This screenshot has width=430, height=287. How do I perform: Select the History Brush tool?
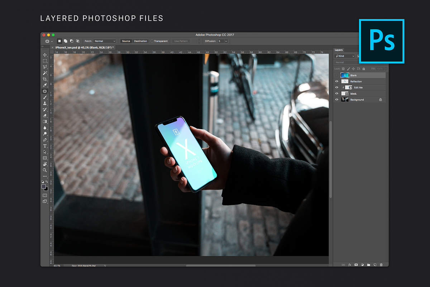point(45,110)
